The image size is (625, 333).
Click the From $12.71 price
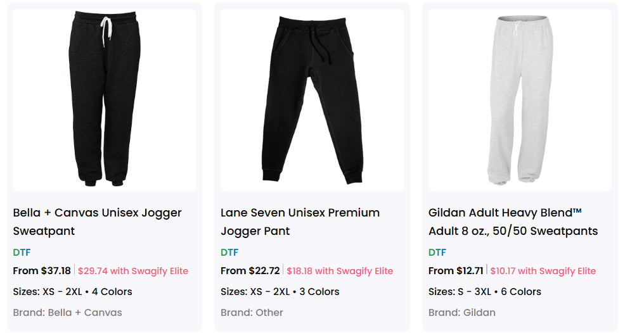pyautogui.click(x=456, y=271)
